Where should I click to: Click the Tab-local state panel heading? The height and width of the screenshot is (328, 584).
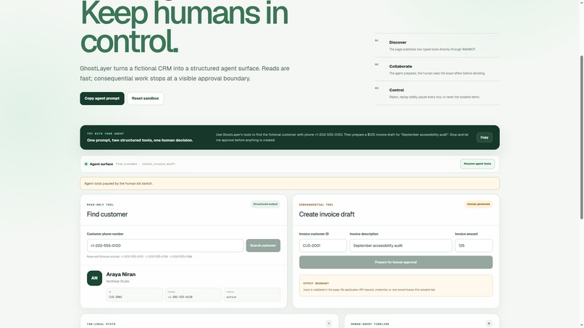[101, 324]
